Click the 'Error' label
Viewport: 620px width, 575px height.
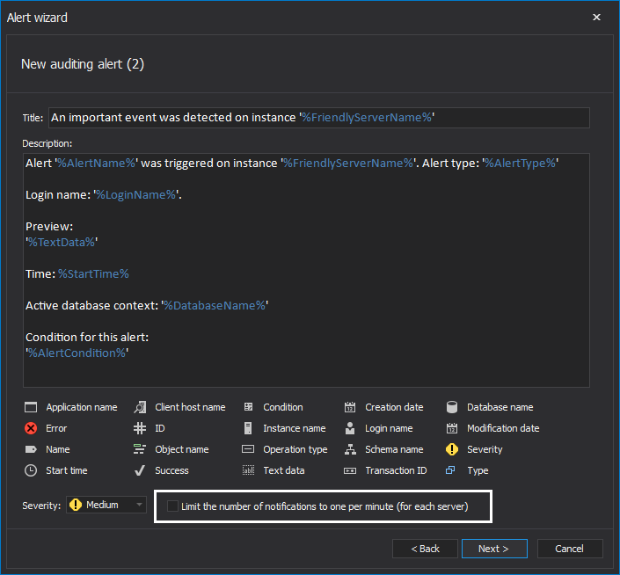tap(56, 428)
